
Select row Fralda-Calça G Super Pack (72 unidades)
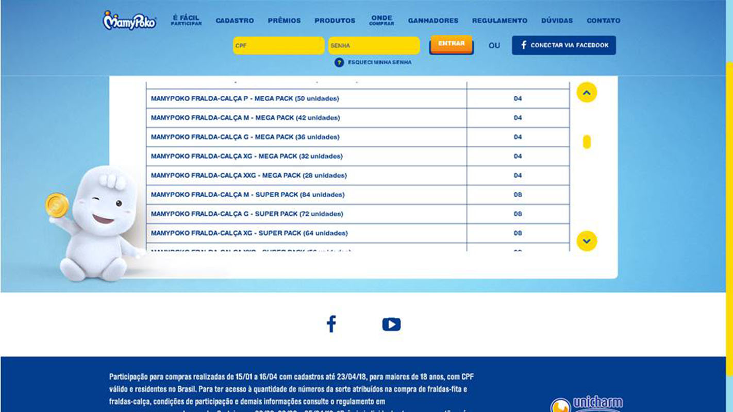coord(358,214)
